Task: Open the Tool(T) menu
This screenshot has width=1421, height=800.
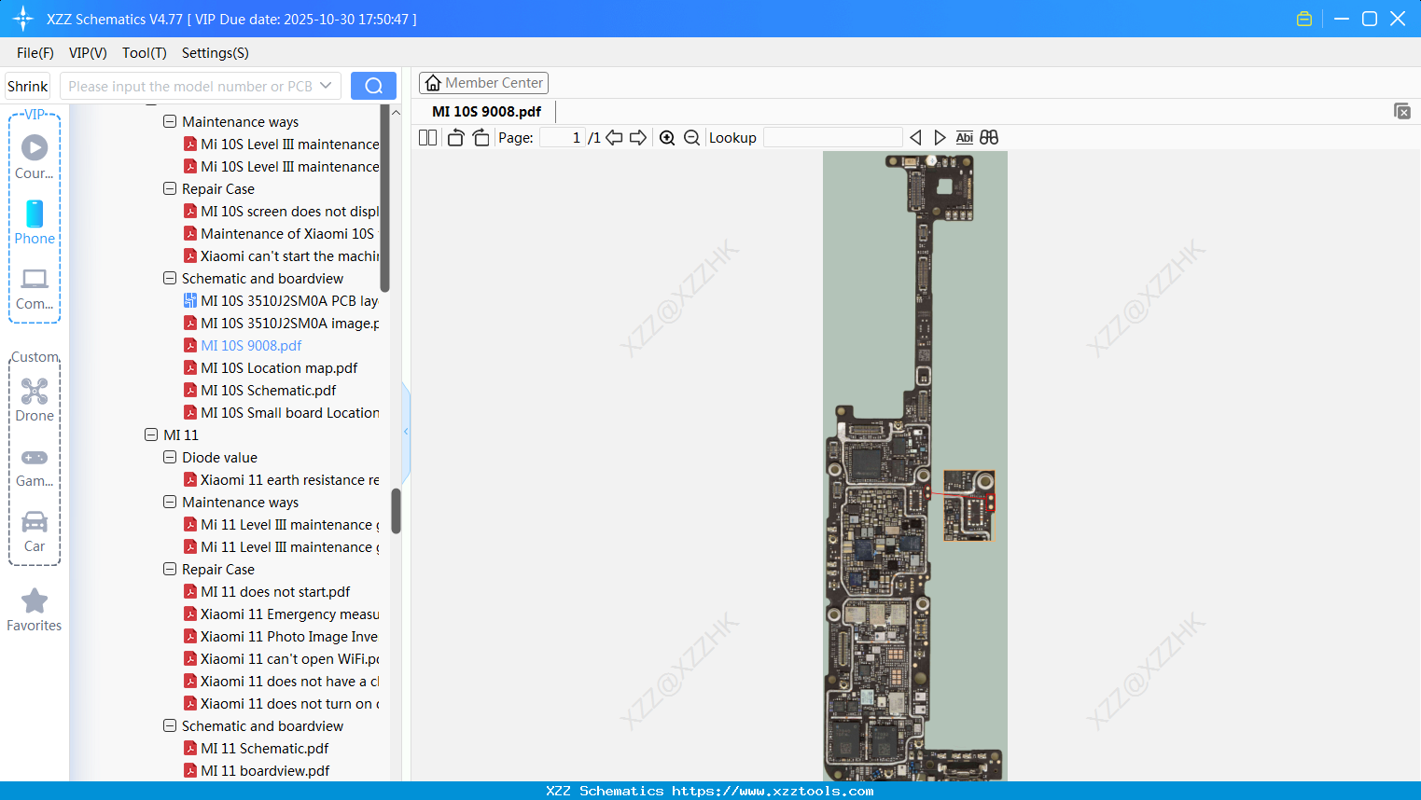Action: (144, 53)
